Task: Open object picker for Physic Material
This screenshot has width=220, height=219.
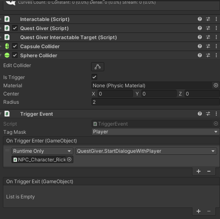Action: coord(216,85)
